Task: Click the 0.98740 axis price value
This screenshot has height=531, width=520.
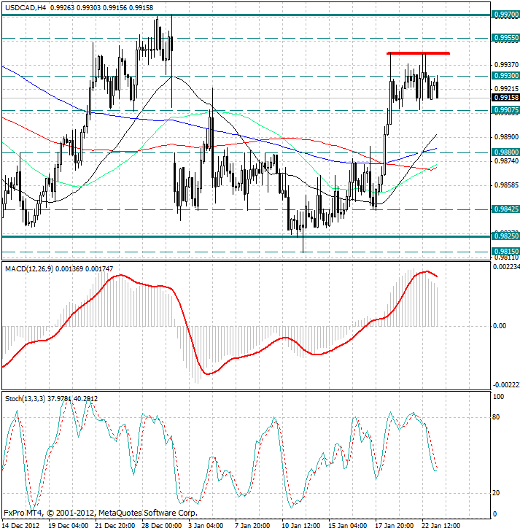Action: click(506, 161)
